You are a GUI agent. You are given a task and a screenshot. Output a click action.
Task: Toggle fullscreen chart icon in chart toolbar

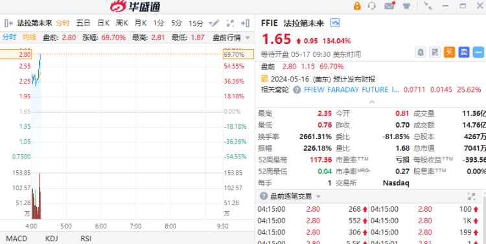click(x=230, y=23)
